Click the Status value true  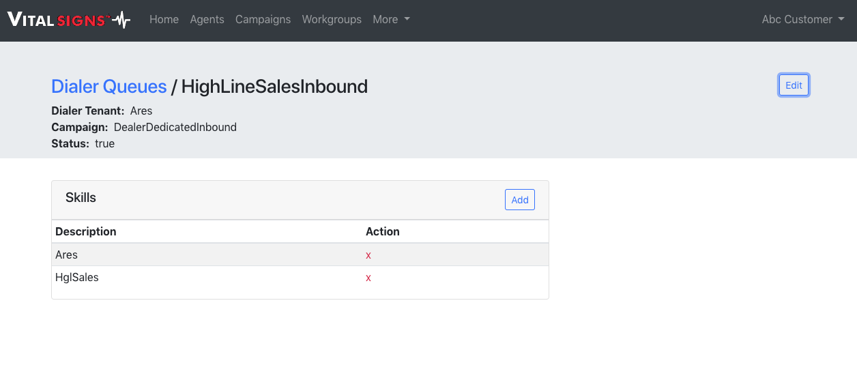(104, 144)
